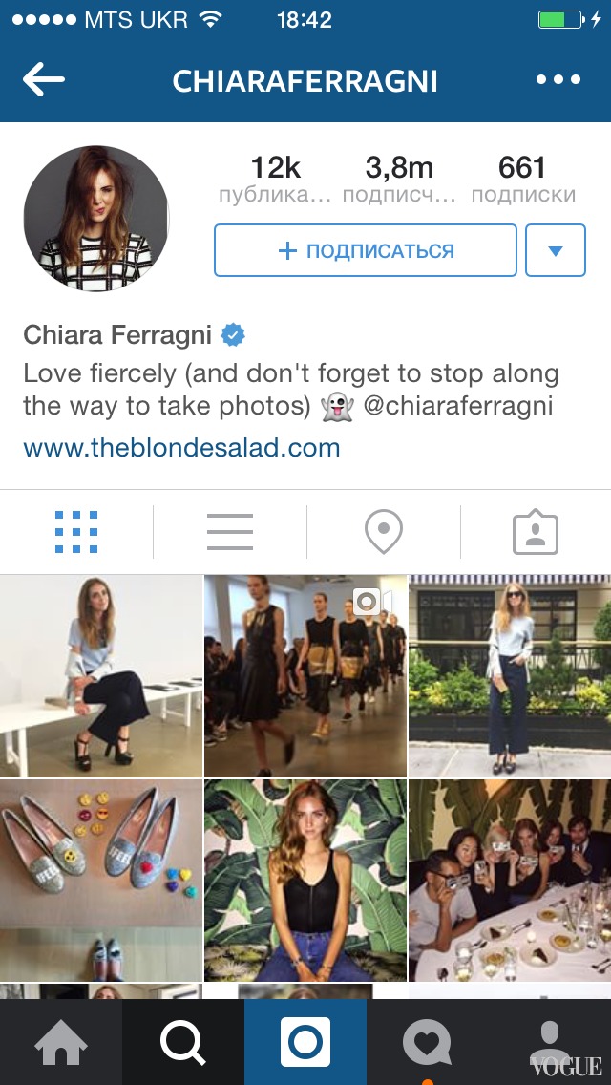611x1085 pixels.
Task: Expand the suggested users dropdown arrow
Action: pyautogui.click(x=556, y=250)
